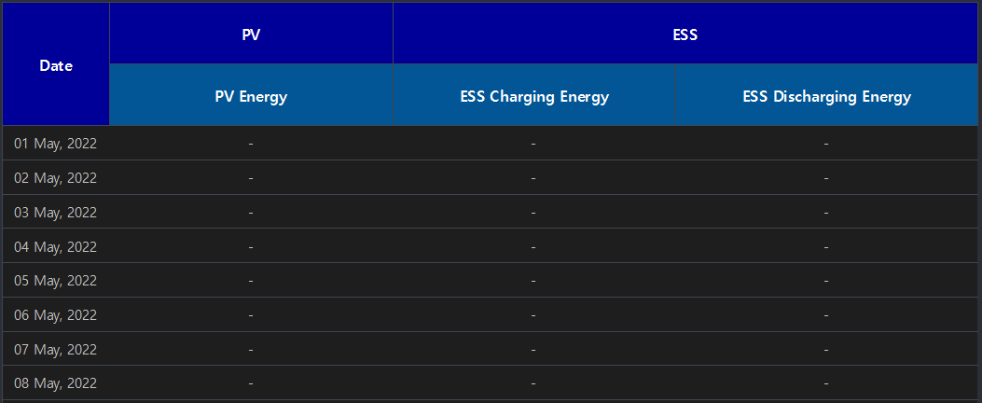
Task: Click ESS Charging Energy value for 02 May, 2022
Action: tap(534, 178)
